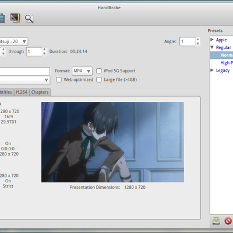This screenshot has height=233, width=233.
Task: Select the Regular preset category label
Action: click(x=224, y=47)
